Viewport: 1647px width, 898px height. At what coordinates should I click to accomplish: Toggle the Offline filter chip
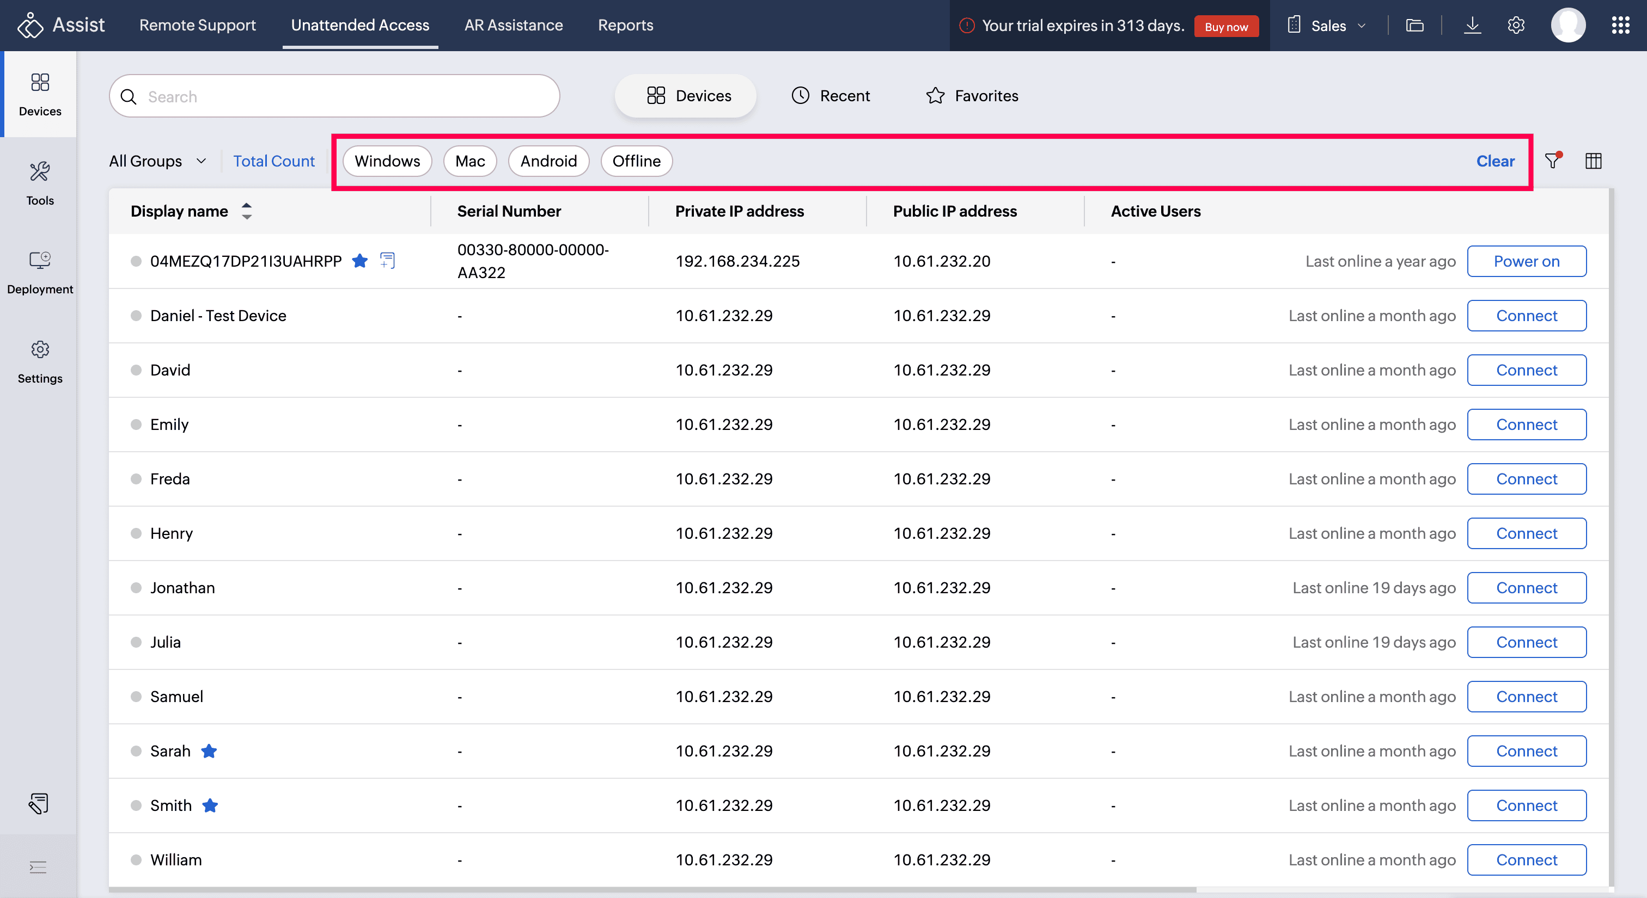[636, 161]
